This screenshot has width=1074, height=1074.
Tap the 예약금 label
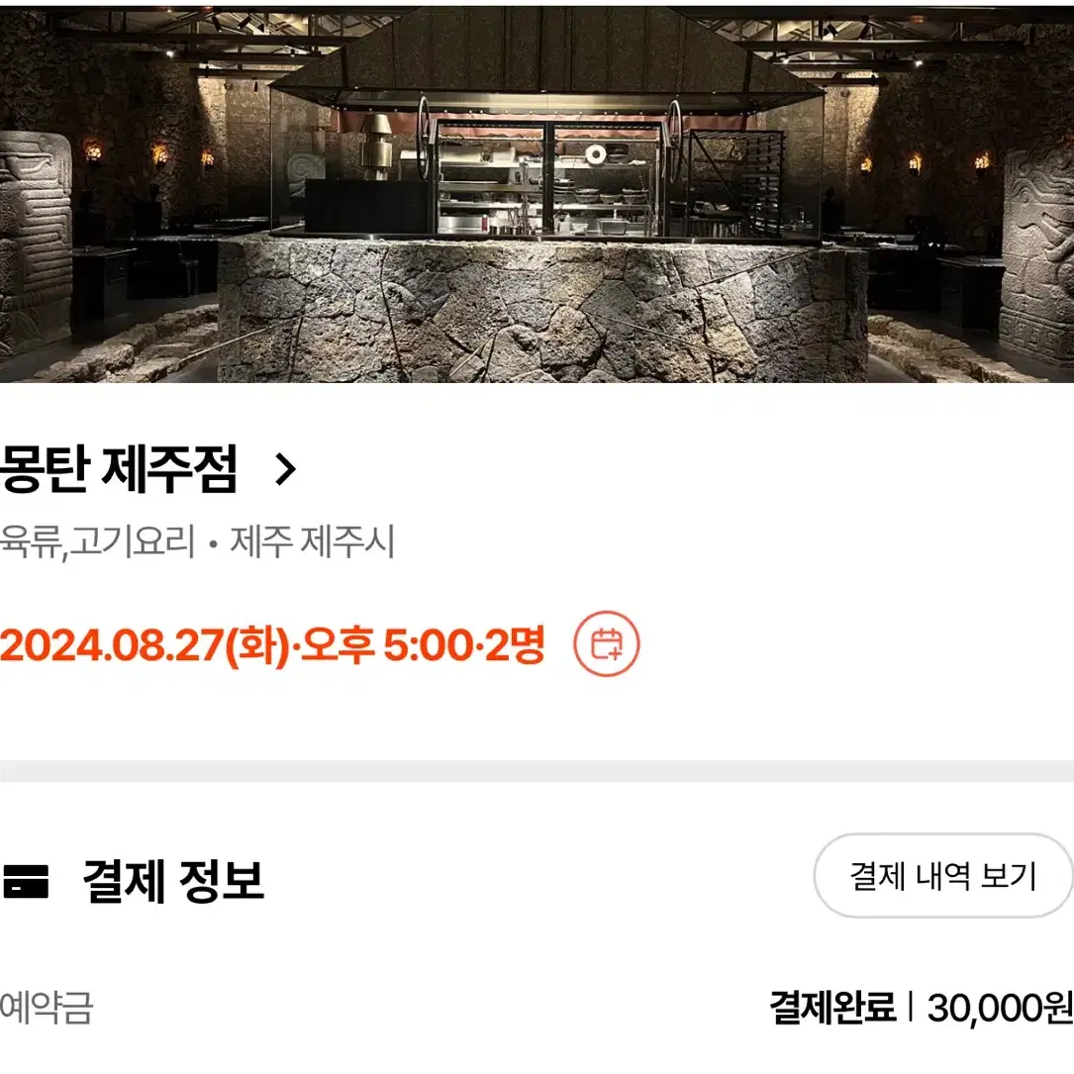tap(46, 1007)
